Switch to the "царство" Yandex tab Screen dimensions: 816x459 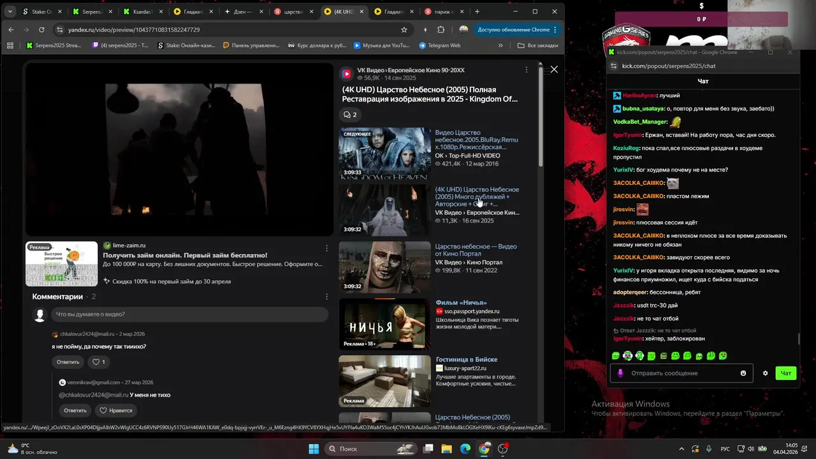295,11
